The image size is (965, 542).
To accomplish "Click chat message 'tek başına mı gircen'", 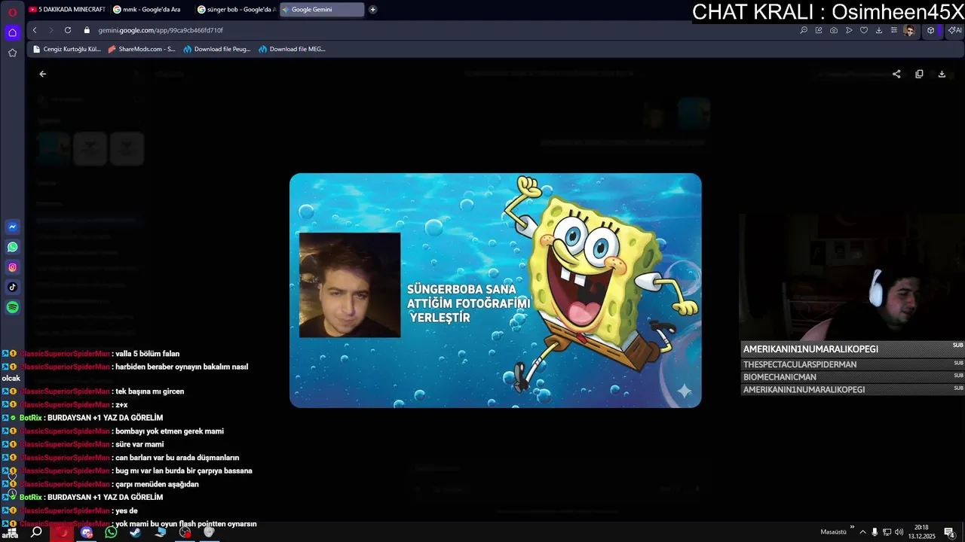I will 149,391.
